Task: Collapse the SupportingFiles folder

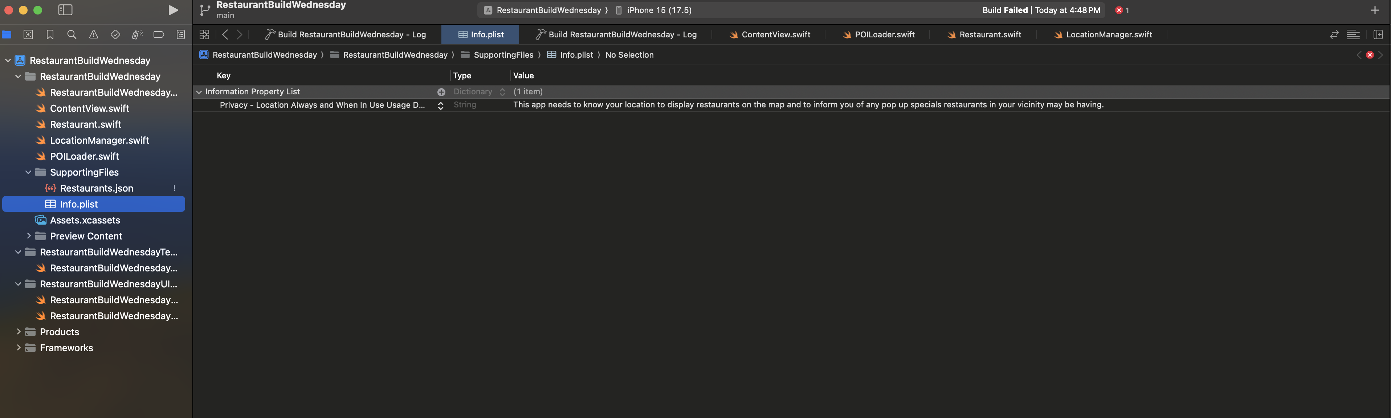Action: pos(29,172)
